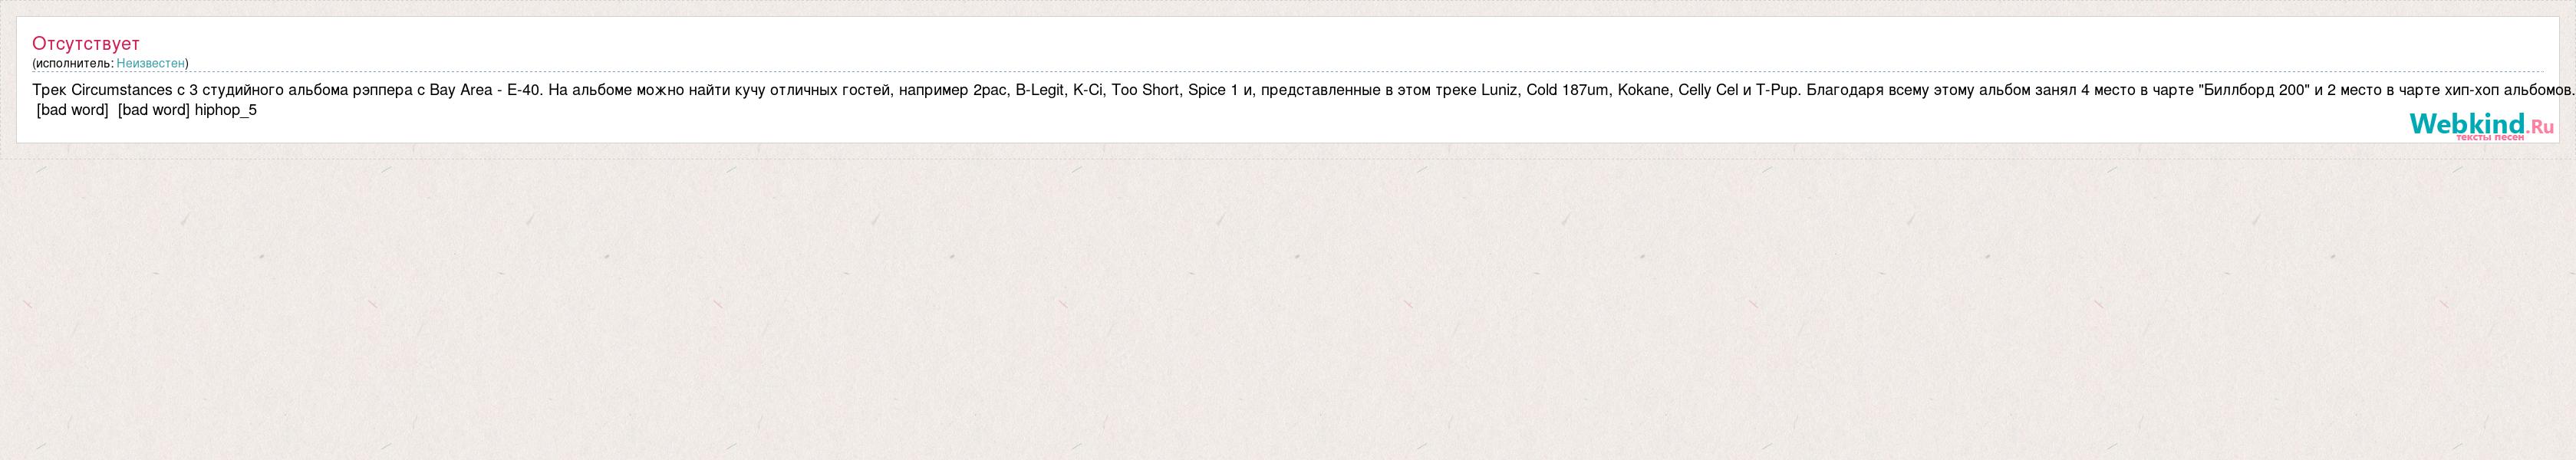Click the Kokane name in description

click(x=1643, y=90)
